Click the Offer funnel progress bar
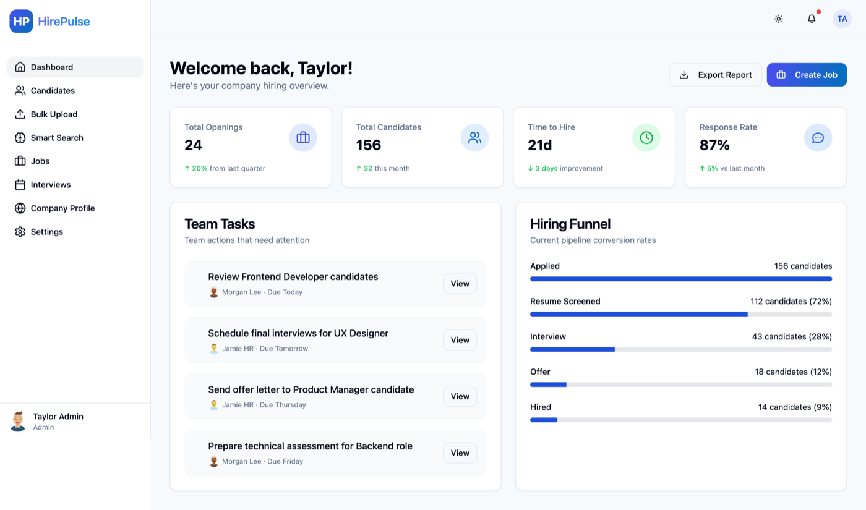This screenshot has height=510, width=866. (x=681, y=385)
